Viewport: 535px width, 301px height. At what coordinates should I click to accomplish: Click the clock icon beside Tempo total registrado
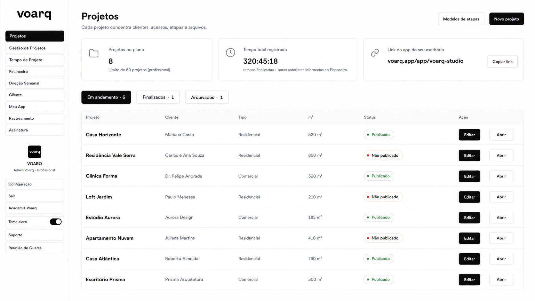tap(230, 52)
